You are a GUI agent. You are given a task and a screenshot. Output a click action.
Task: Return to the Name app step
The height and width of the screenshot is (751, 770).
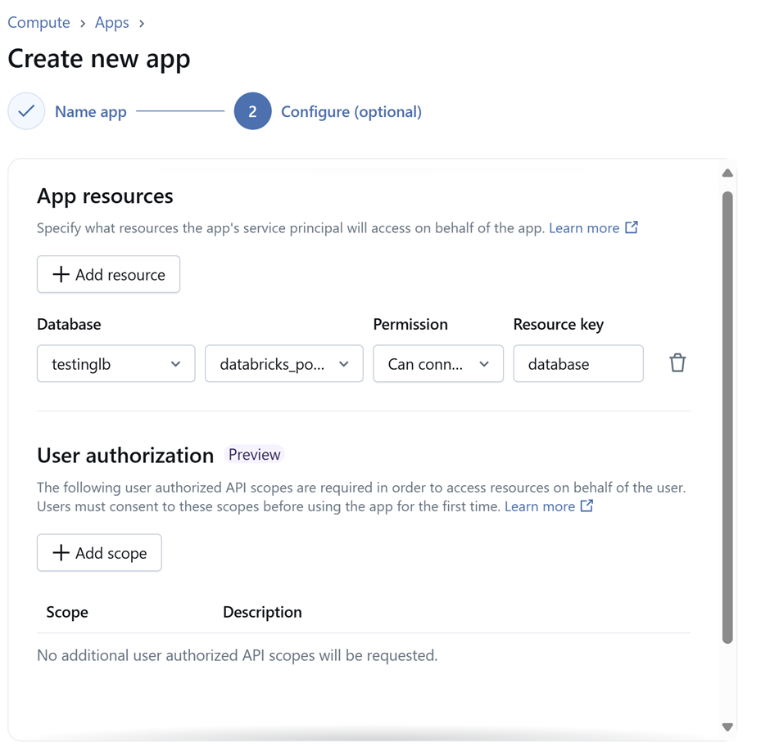click(x=90, y=112)
